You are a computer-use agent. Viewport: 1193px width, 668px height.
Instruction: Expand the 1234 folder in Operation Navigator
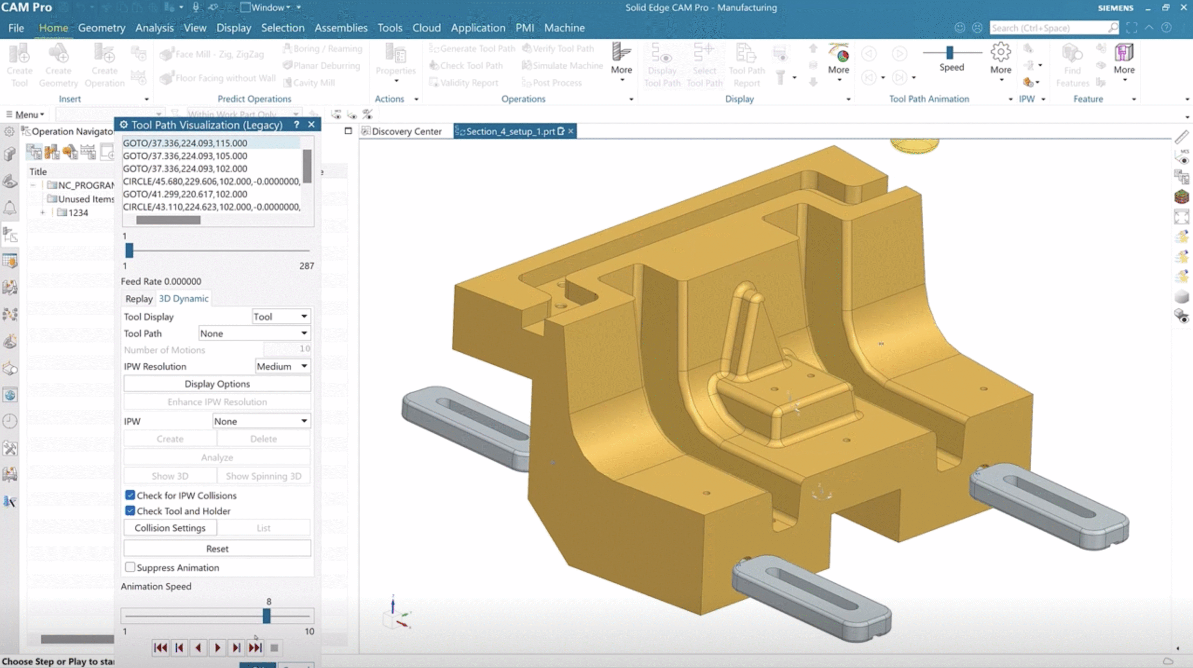click(x=43, y=212)
